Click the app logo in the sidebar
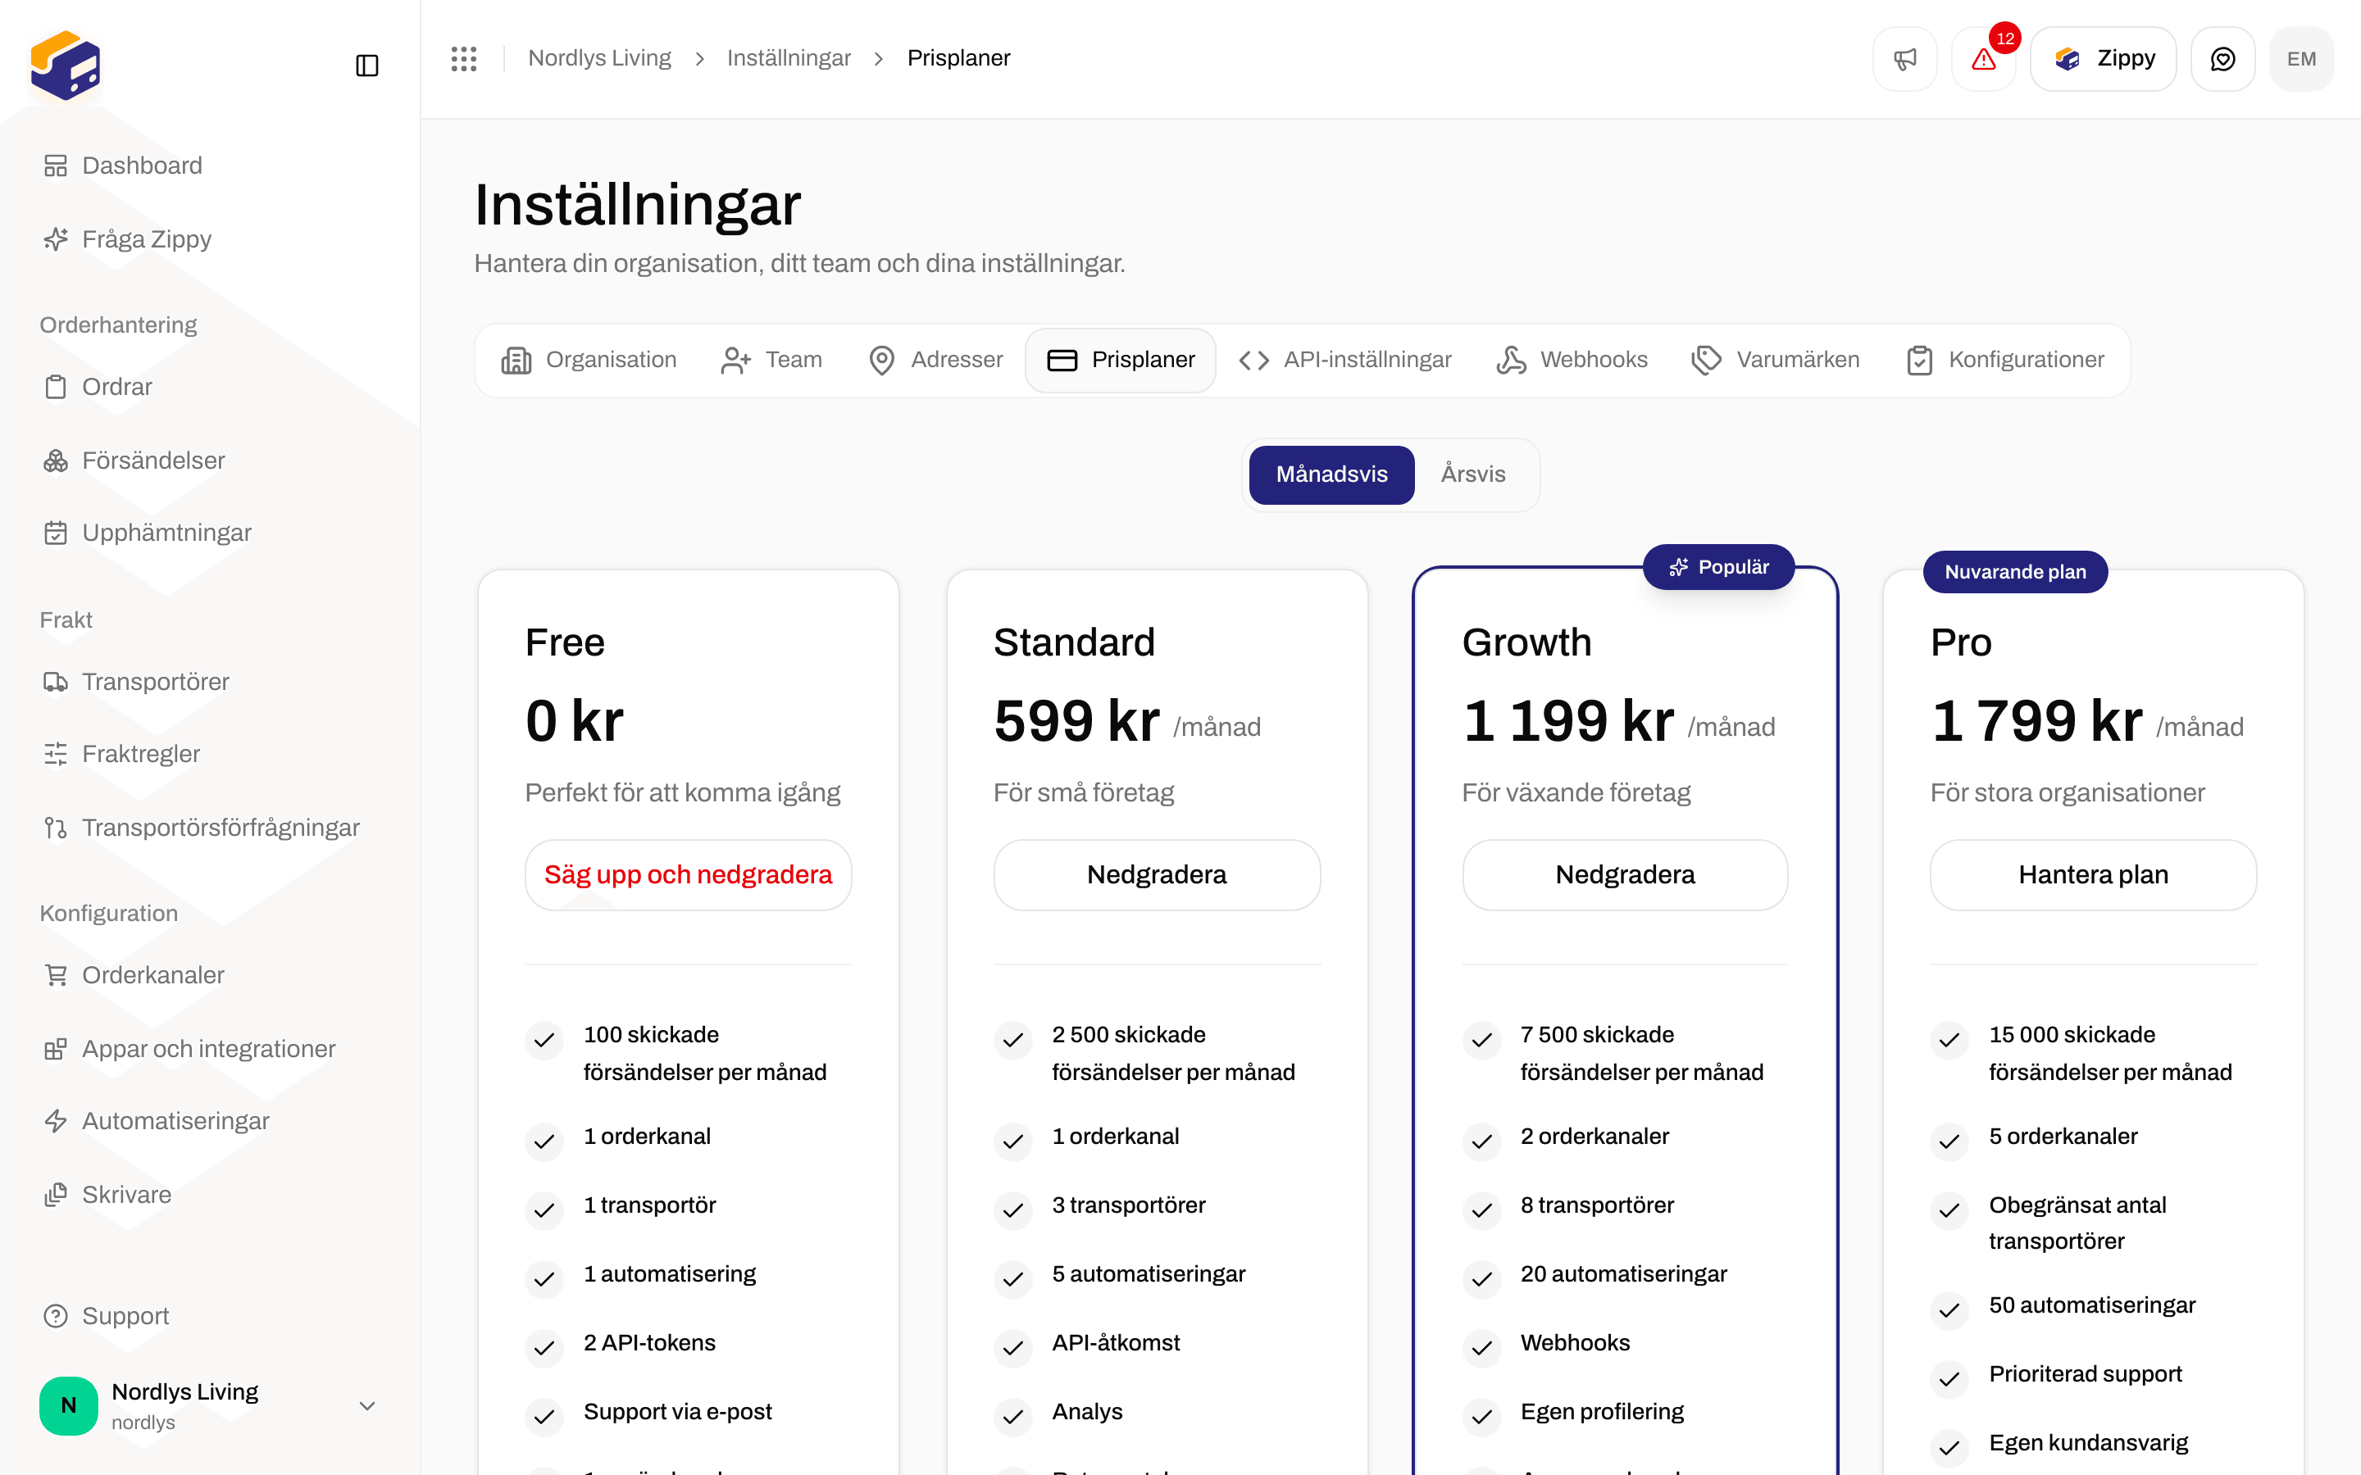The height and width of the screenshot is (1475, 2361). tap(66, 66)
